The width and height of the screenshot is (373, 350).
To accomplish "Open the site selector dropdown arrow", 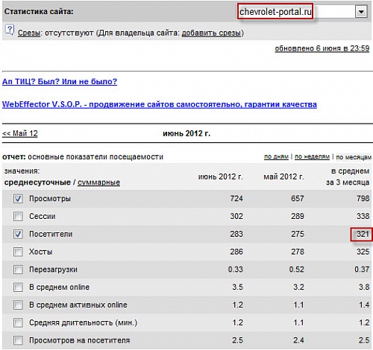I will coord(361,12).
